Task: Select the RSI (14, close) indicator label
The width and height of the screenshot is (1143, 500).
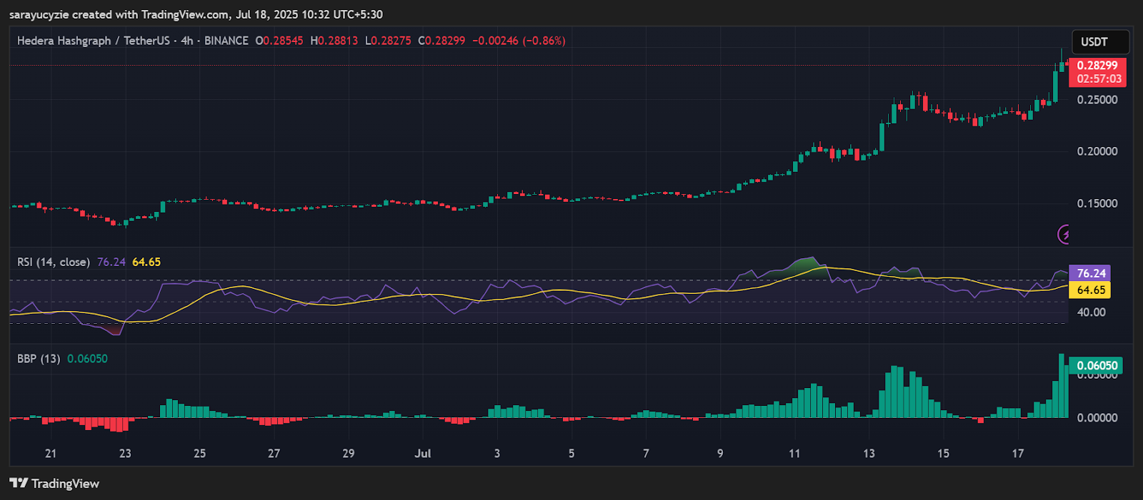Action: tap(54, 262)
